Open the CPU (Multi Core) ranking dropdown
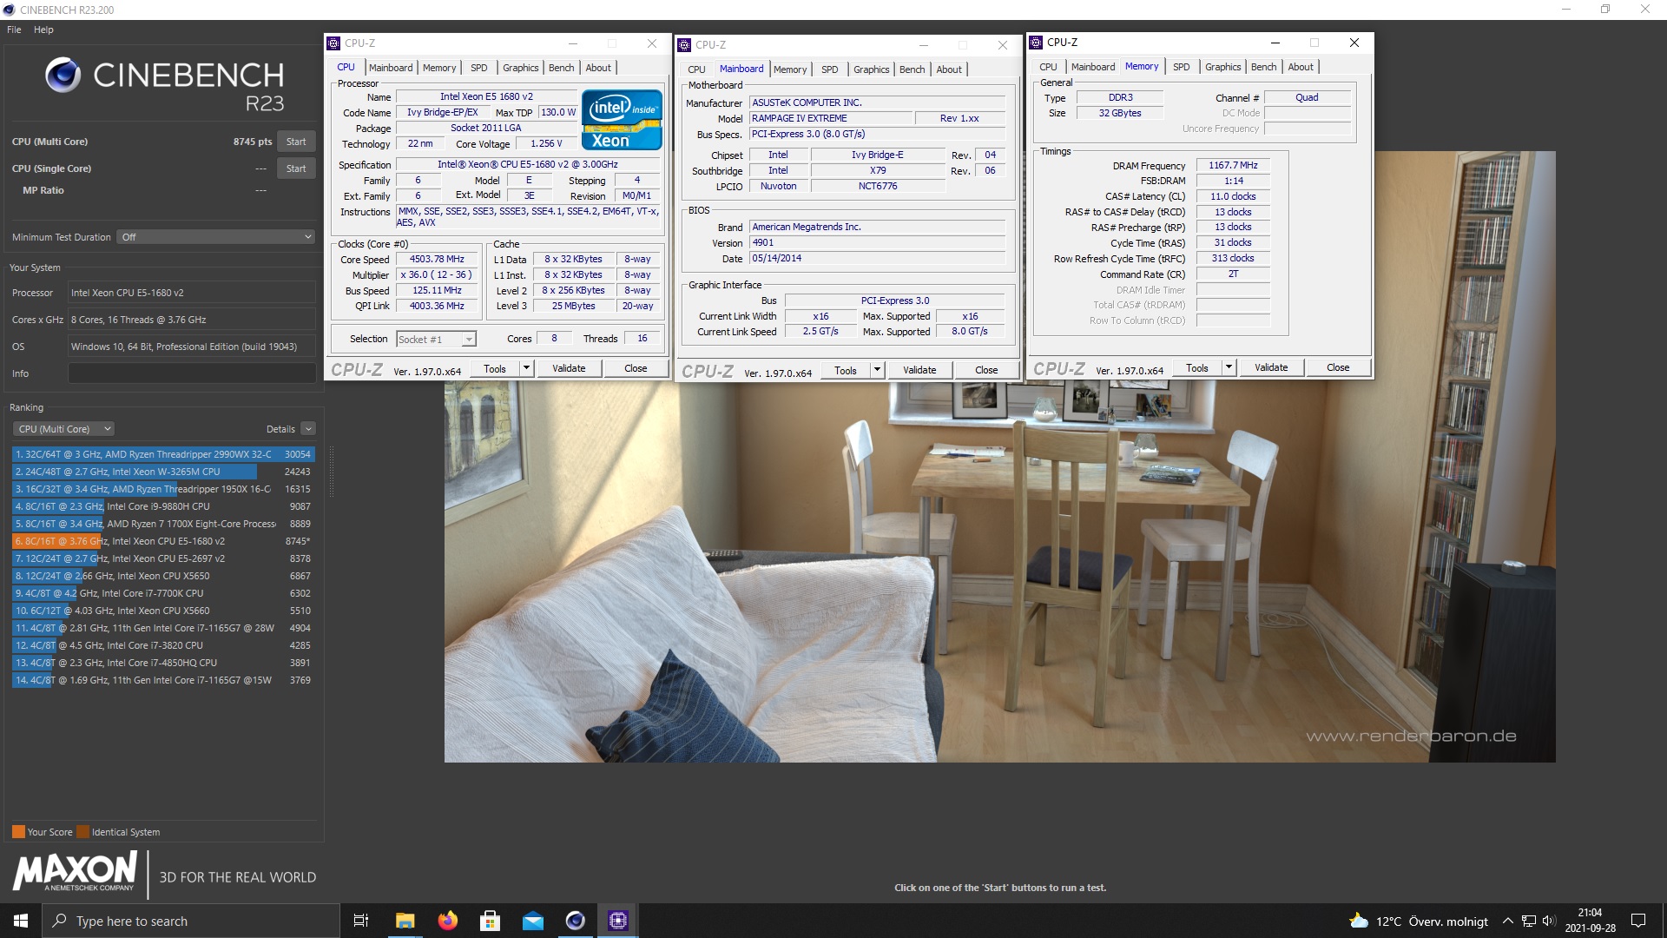Image resolution: width=1667 pixels, height=938 pixels. [63, 429]
